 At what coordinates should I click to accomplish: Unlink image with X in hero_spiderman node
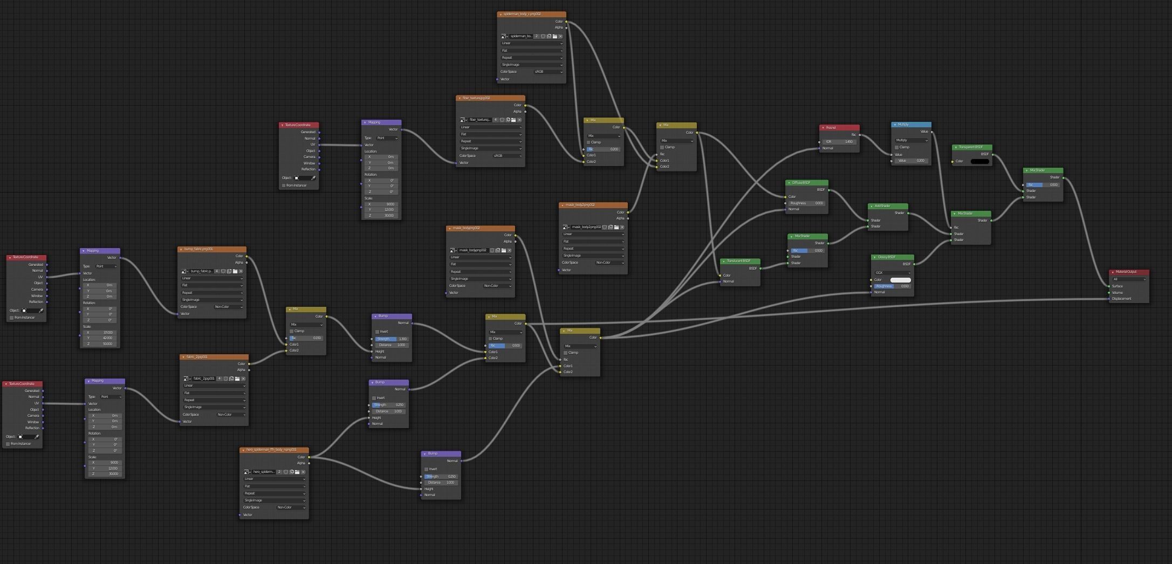[x=303, y=472]
